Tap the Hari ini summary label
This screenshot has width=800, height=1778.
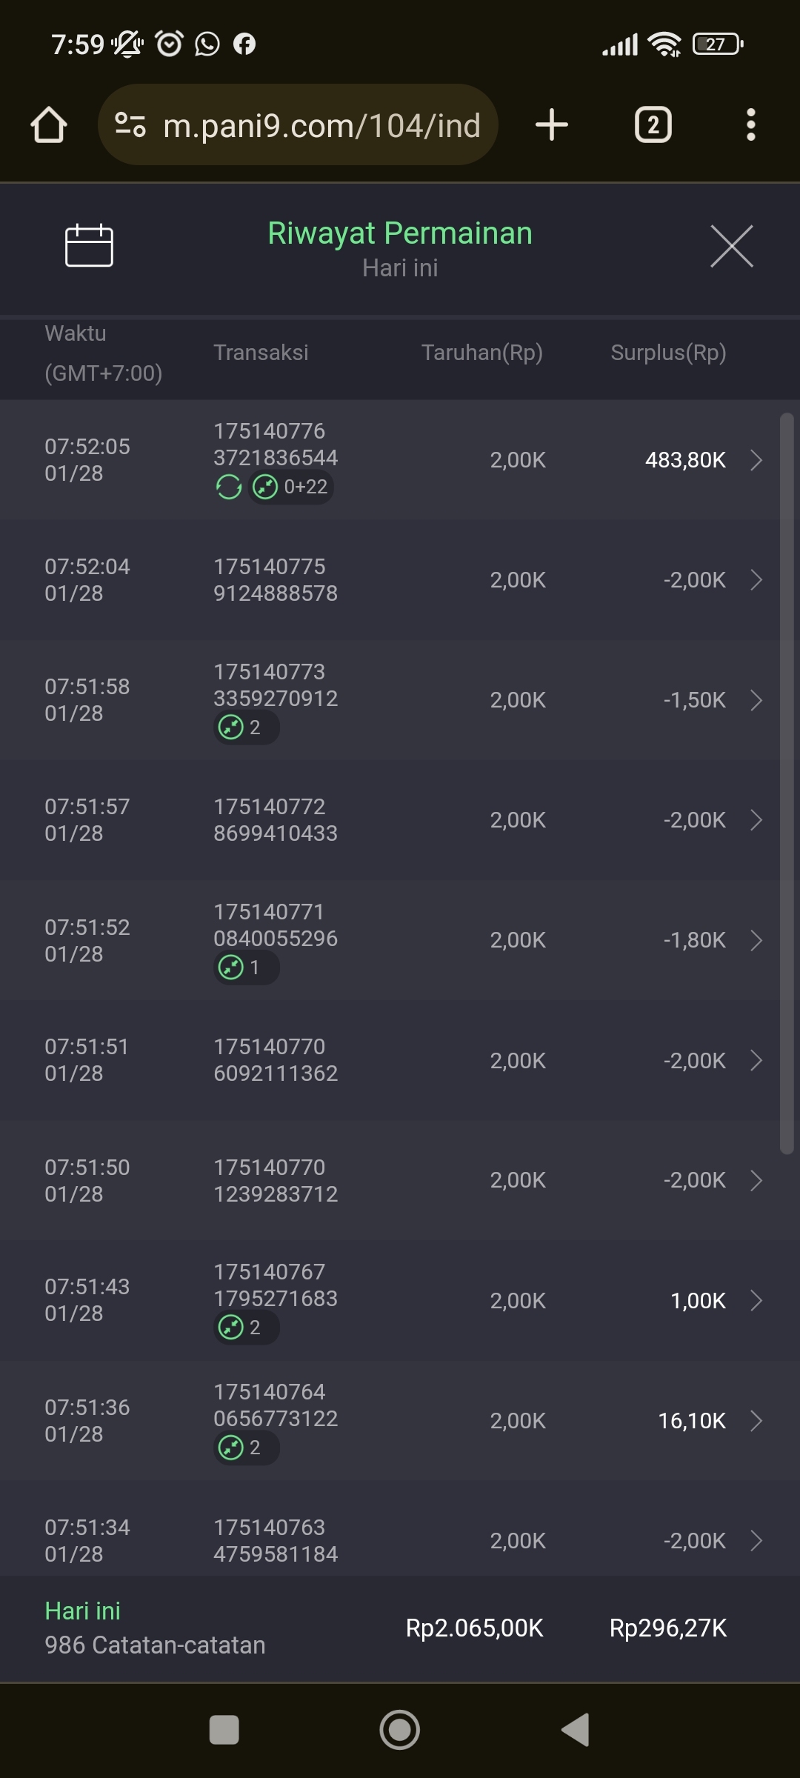[83, 1611]
